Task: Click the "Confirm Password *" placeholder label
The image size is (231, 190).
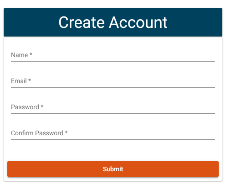Action: click(x=39, y=133)
